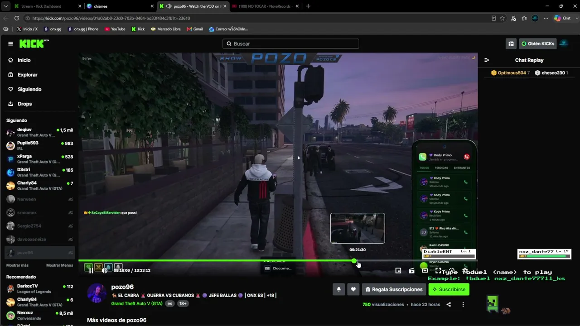Open the YouTube bookmark

pyautogui.click(x=115, y=29)
